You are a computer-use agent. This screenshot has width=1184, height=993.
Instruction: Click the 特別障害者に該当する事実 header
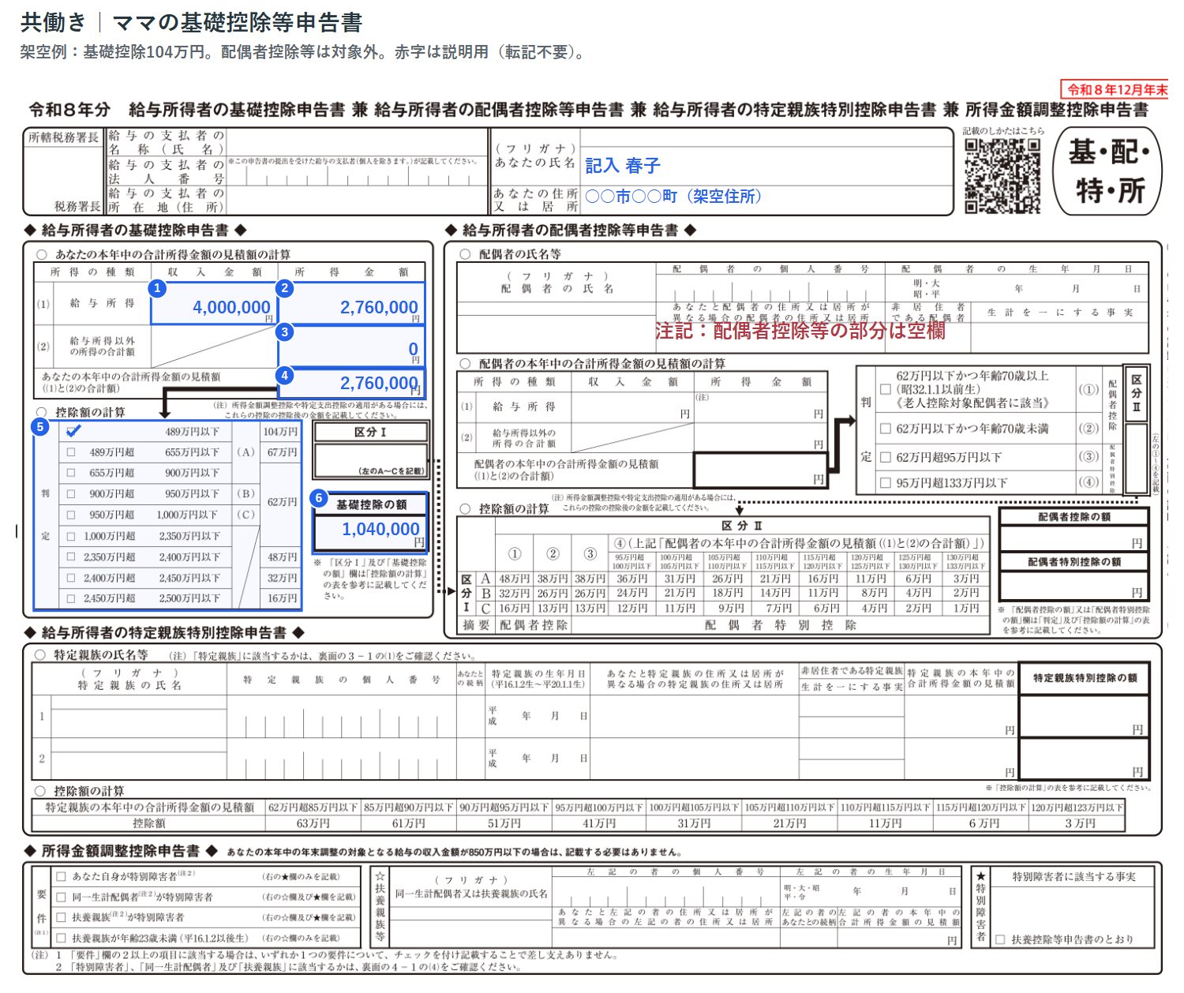(x=1073, y=876)
